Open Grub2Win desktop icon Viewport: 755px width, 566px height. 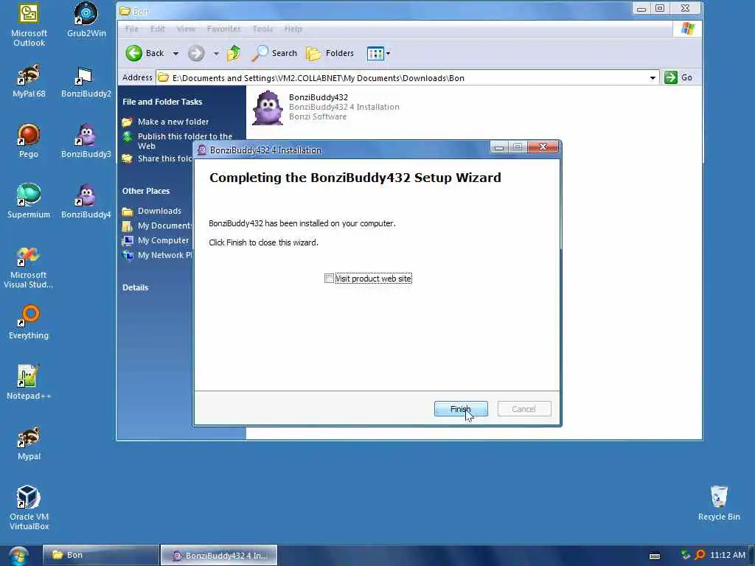coord(86,20)
